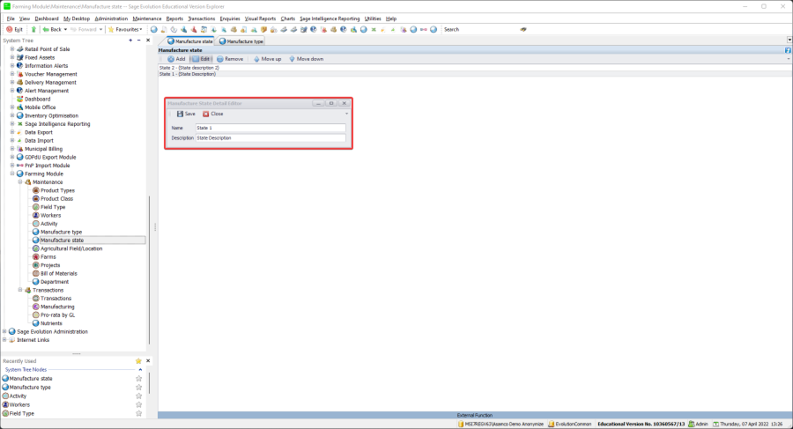Viewport: 793px width, 429px height.
Task: Star Manufacture state in Recently Used
Action: coord(138,379)
